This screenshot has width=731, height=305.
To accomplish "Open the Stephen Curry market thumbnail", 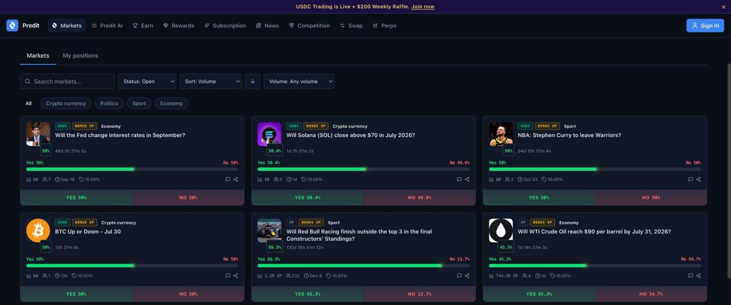I will (x=501, y=134).
